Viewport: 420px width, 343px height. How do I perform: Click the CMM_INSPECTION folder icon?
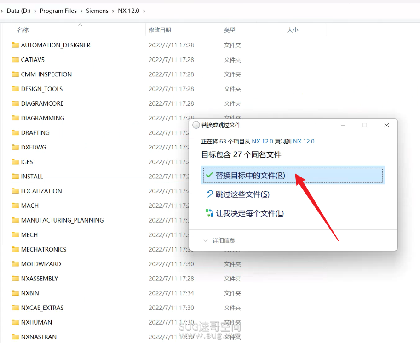point(15,74)
